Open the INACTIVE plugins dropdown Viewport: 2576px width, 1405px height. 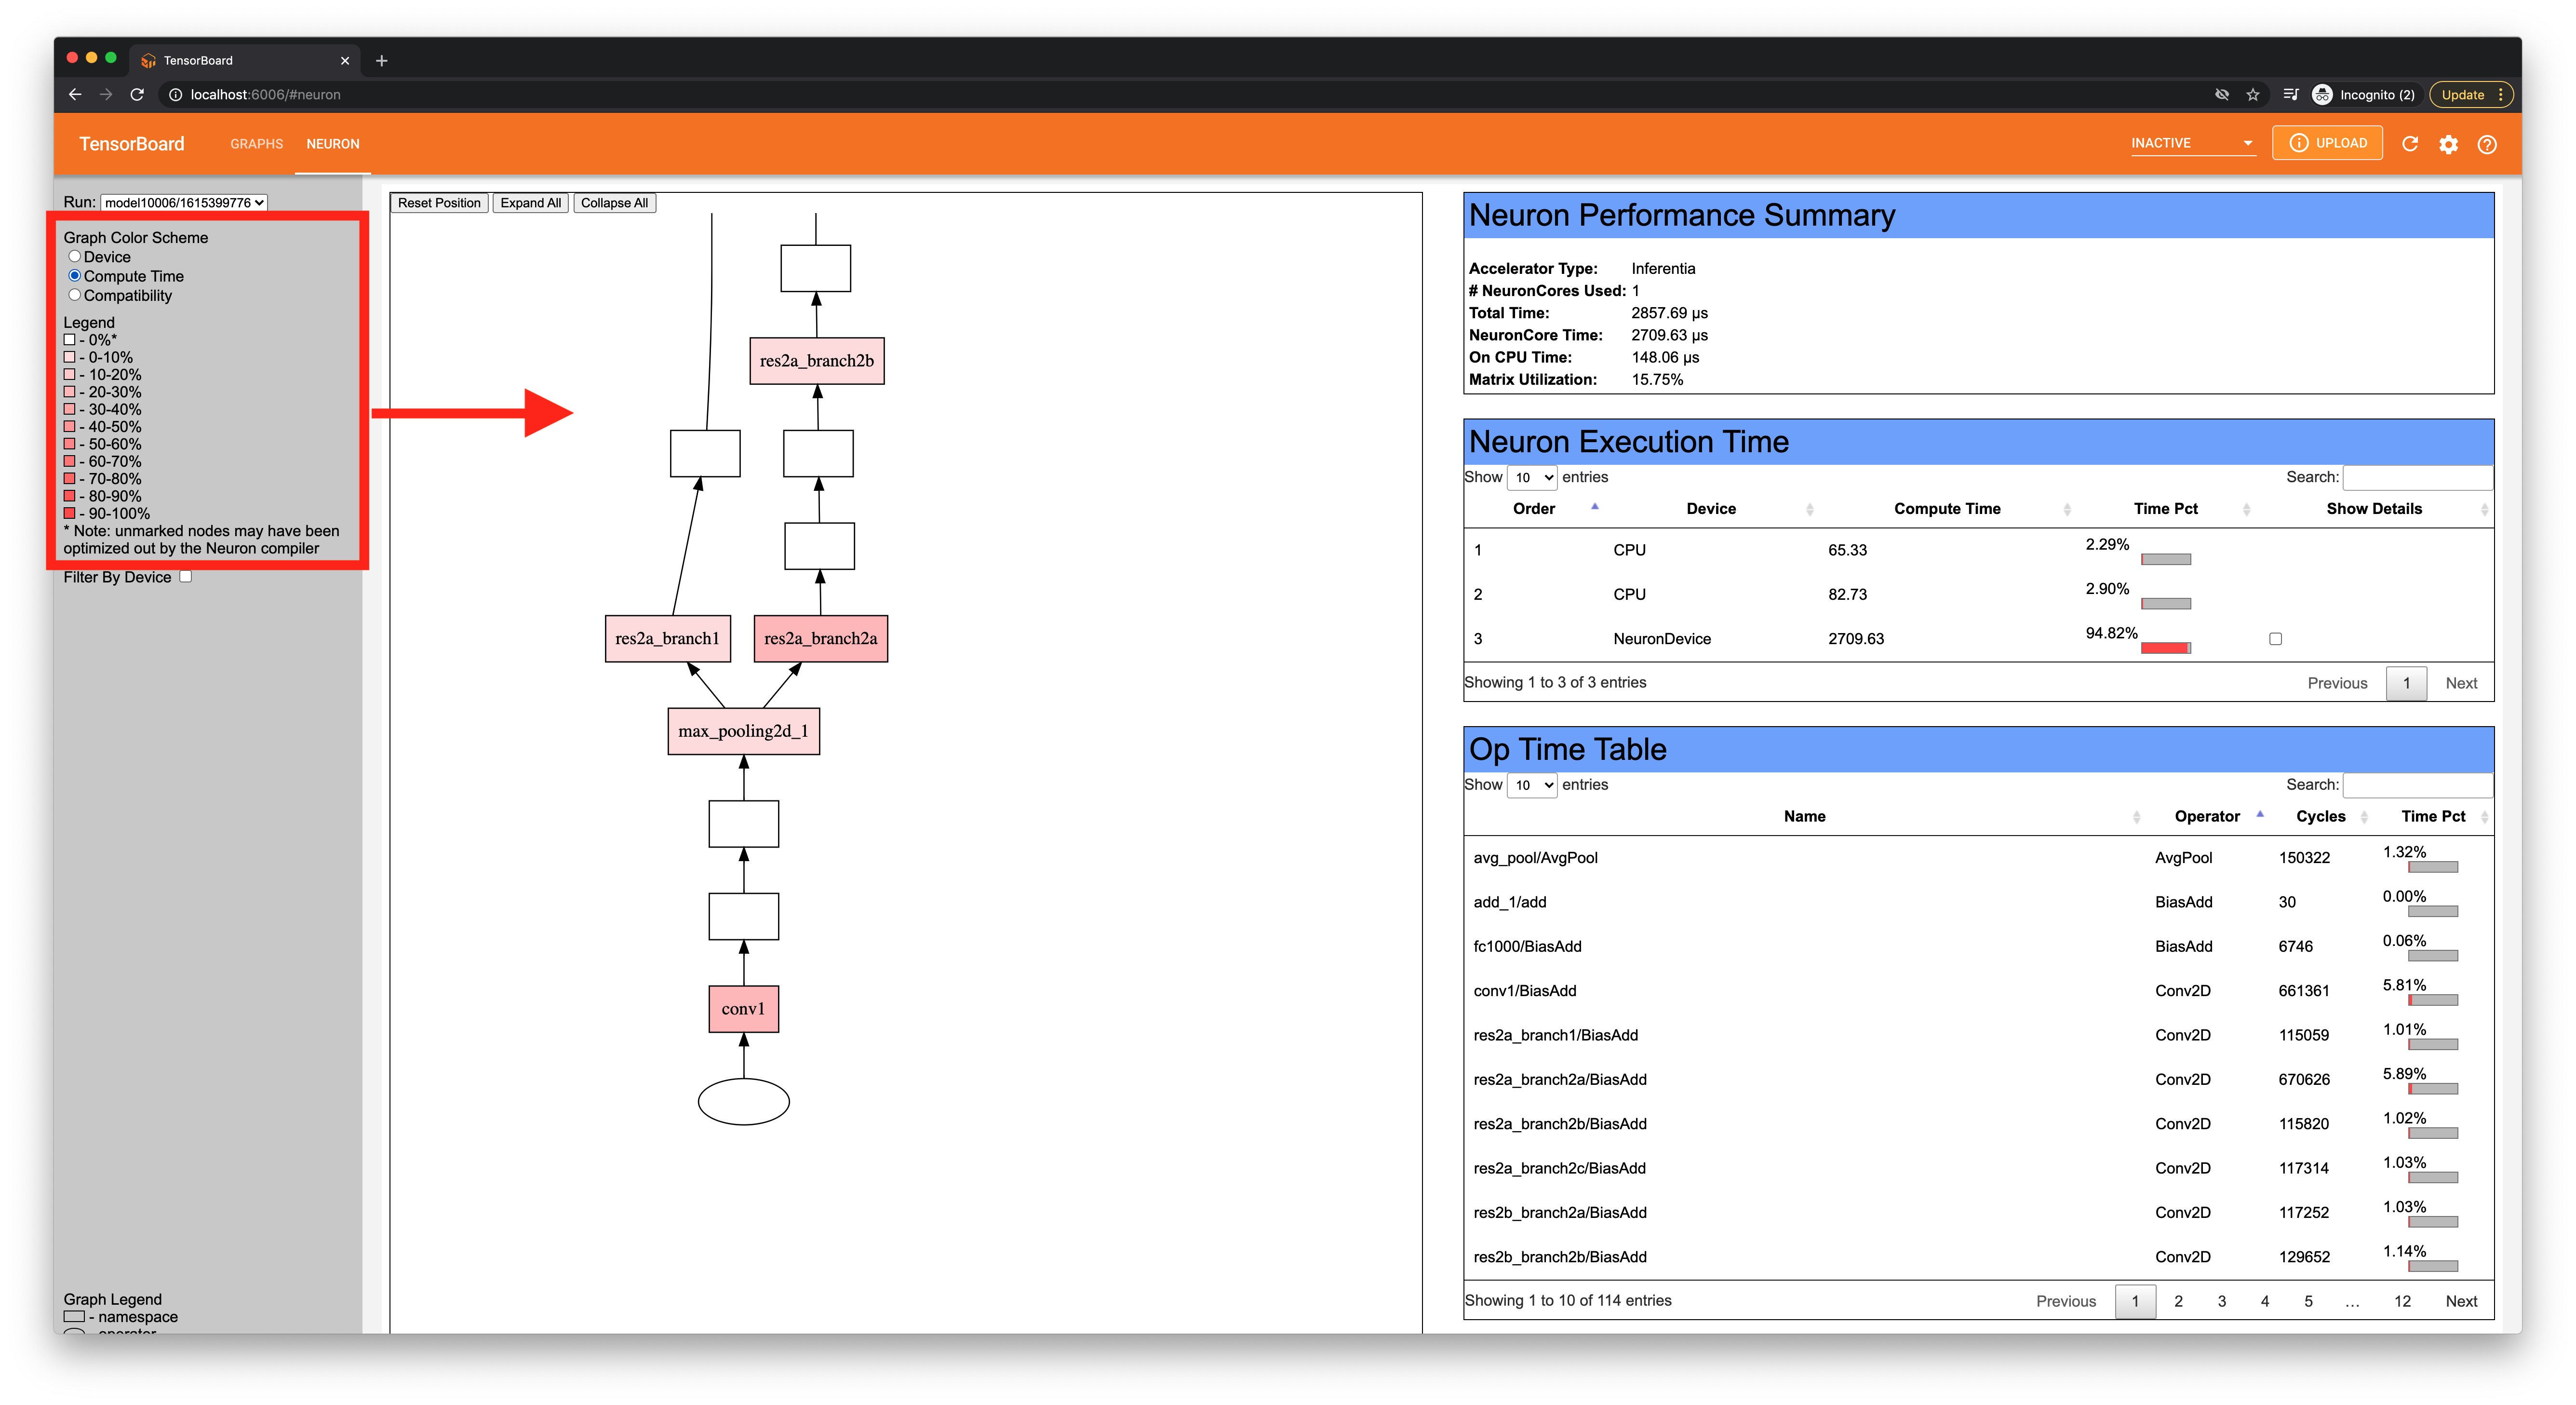point(2191,144)
